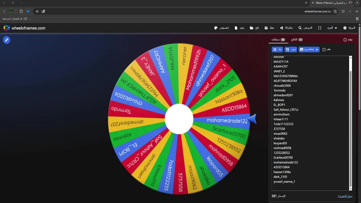Select the Wheel of Names browser tab
This screenshot has height=203, width=361.
click(332, 3)
